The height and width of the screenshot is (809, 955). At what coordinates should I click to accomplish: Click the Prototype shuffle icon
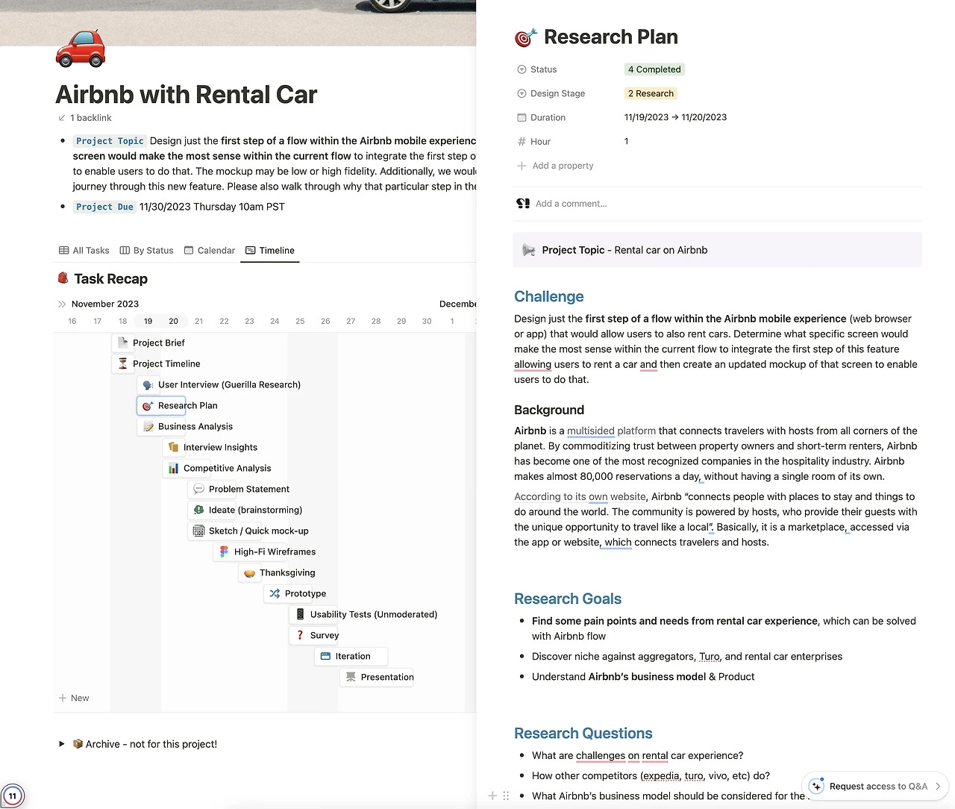coord(275,593)
